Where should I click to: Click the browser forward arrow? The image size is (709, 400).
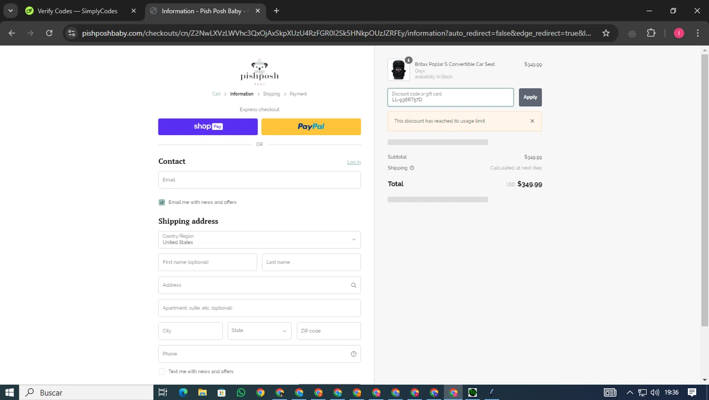tap(30, 33)
